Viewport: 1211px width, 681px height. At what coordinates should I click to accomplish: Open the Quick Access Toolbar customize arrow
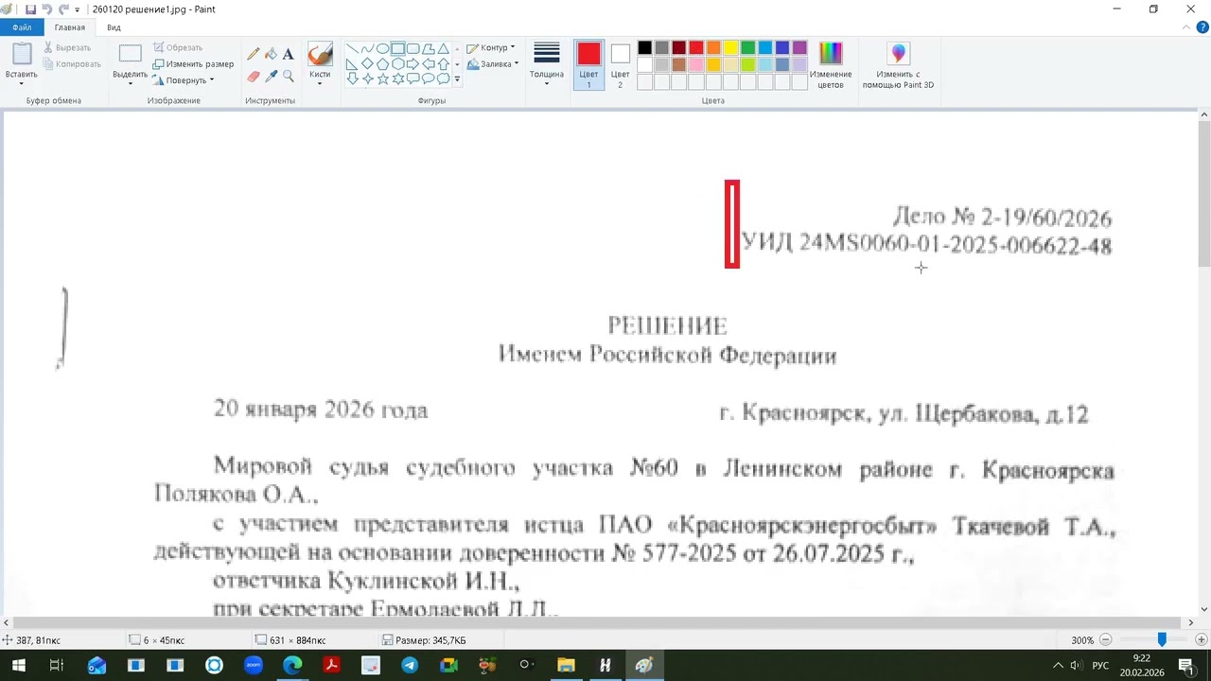[78, 9]
